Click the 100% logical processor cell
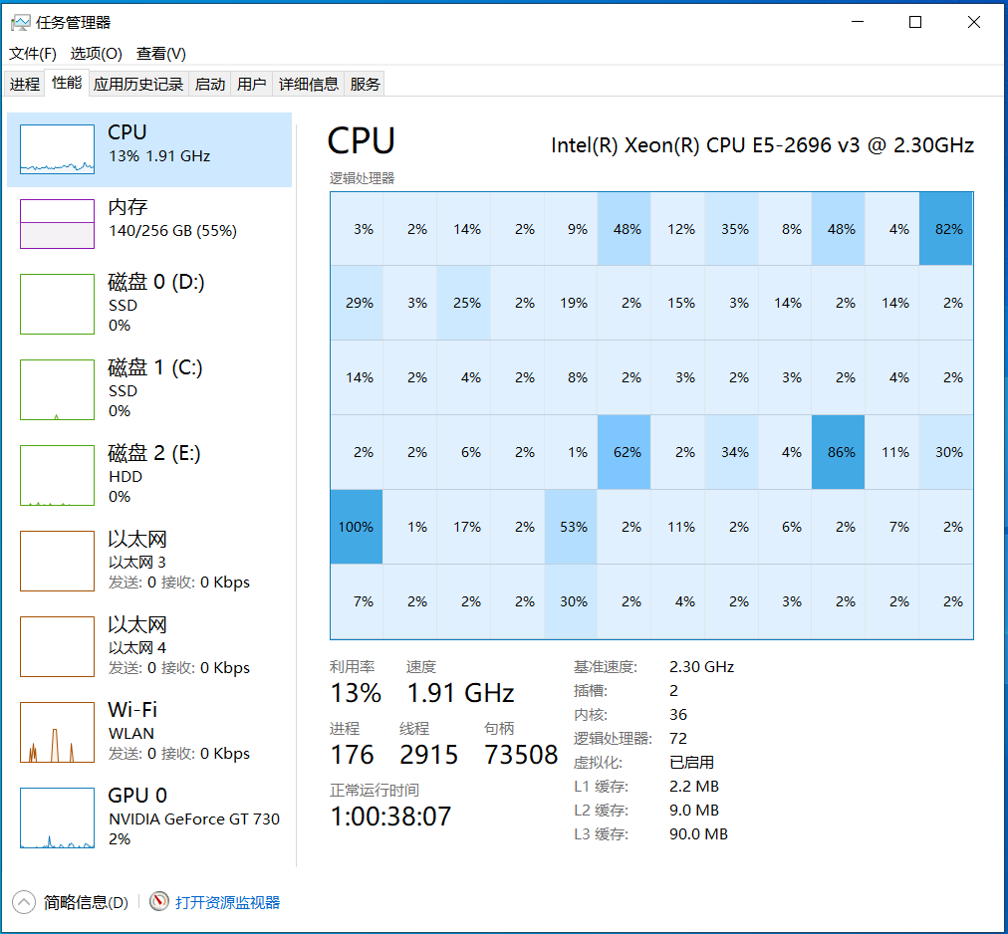The image size is (1008, 934). pyautogui.click(x=356, y=527)
